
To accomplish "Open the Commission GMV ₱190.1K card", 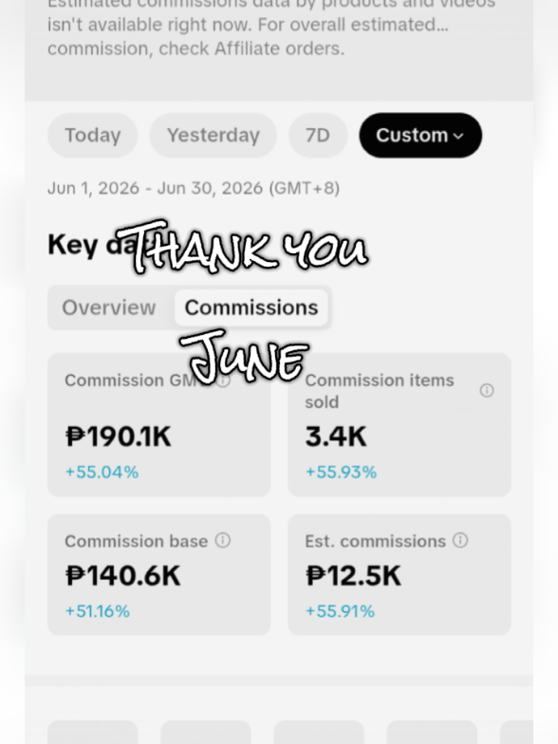I will [x=159, y=425].
